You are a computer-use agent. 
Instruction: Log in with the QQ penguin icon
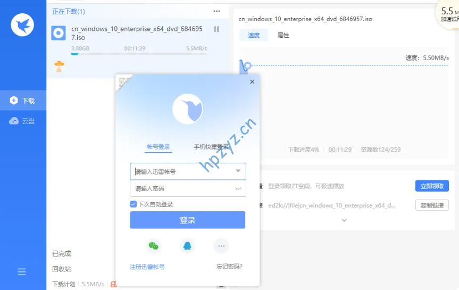(187, 246)
